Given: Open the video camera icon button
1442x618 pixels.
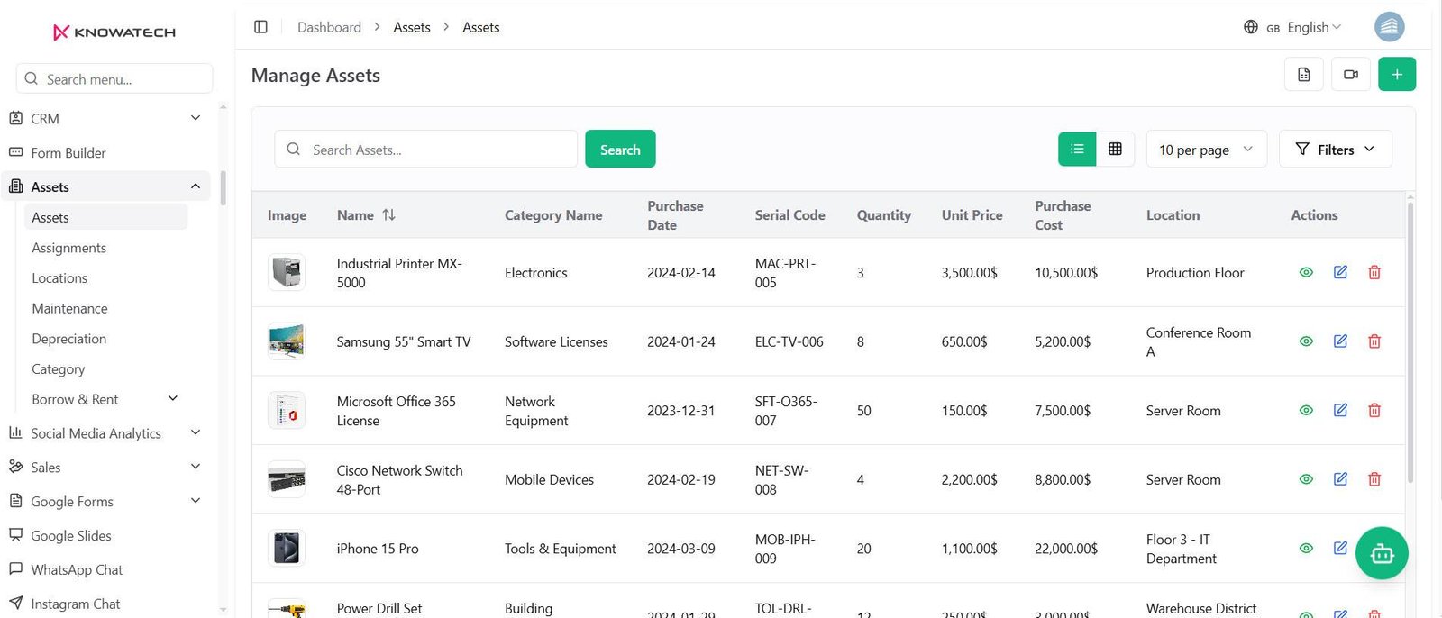Looking at the screenshot, I should 1350,75.
